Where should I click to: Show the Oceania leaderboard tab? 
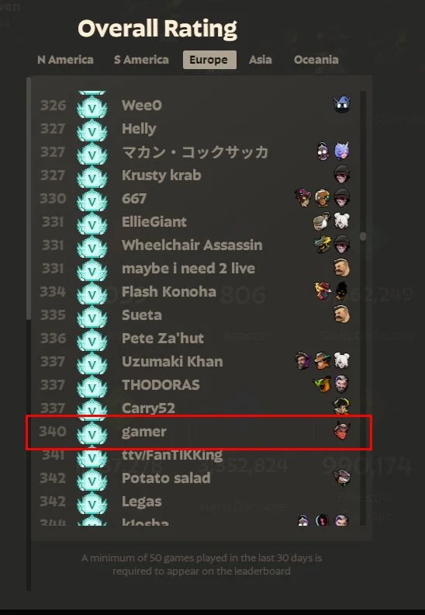click(x=316, y=60)
